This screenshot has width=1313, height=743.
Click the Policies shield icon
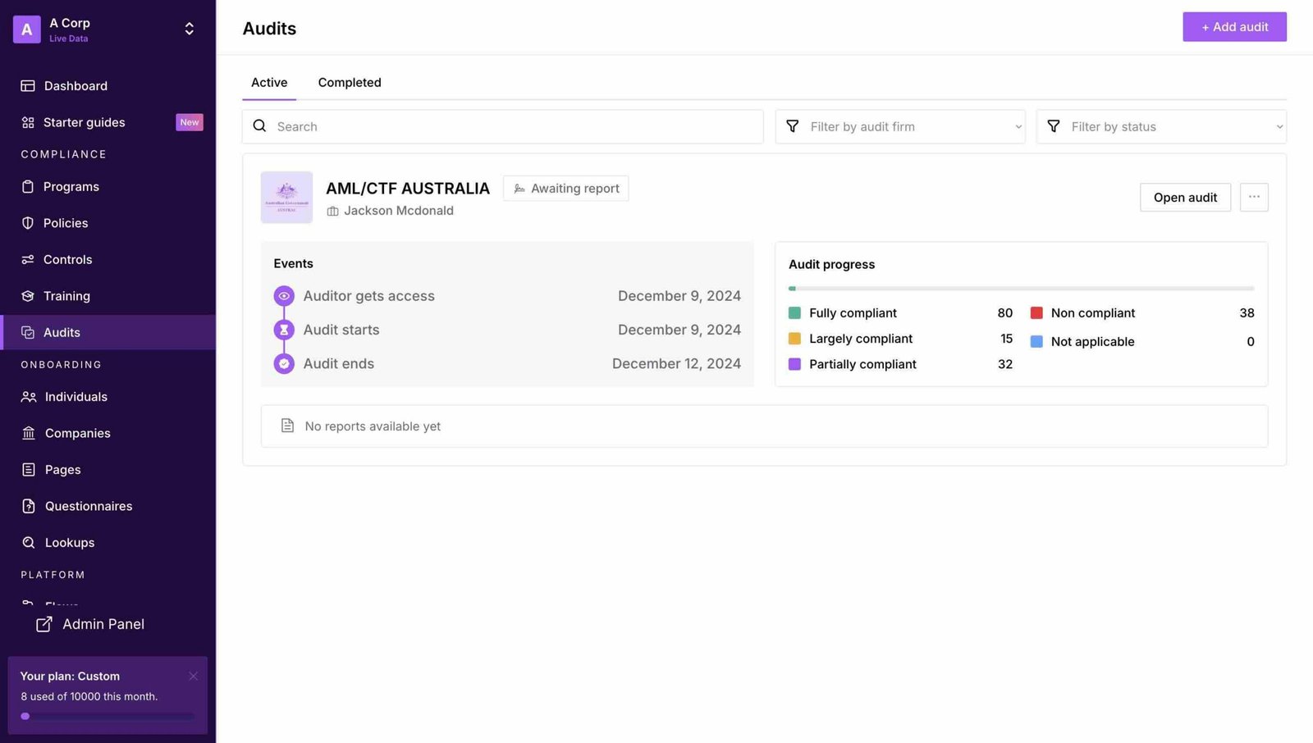(28, 223)
